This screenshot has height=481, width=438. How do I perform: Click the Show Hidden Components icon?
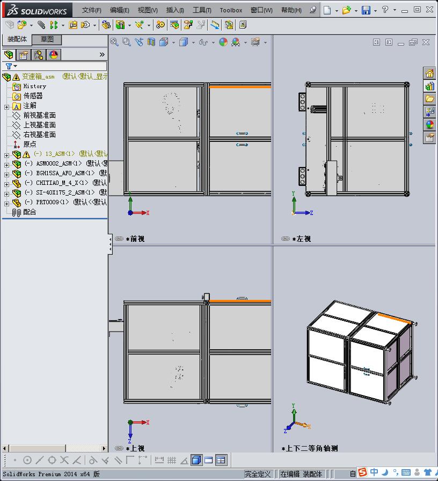(x=106, y=25)
